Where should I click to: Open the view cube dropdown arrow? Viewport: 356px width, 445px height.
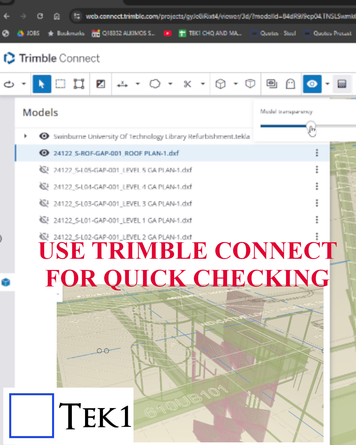click(x=236, y=84)
